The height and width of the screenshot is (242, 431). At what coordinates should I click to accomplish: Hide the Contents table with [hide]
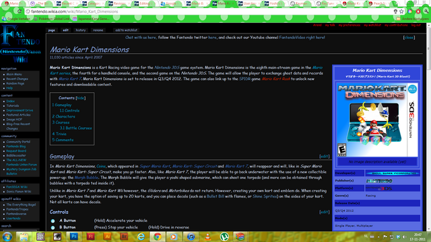[81, 98]
